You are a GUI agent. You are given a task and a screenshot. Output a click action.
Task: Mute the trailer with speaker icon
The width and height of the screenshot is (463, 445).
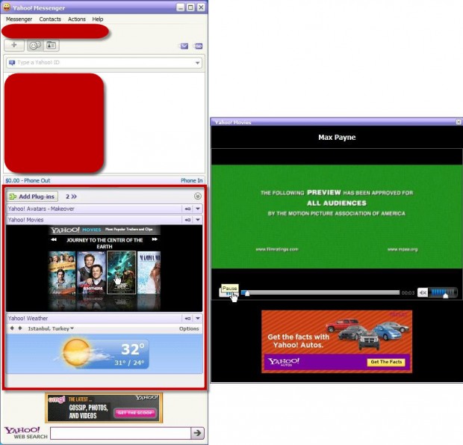tap(423, 292)
